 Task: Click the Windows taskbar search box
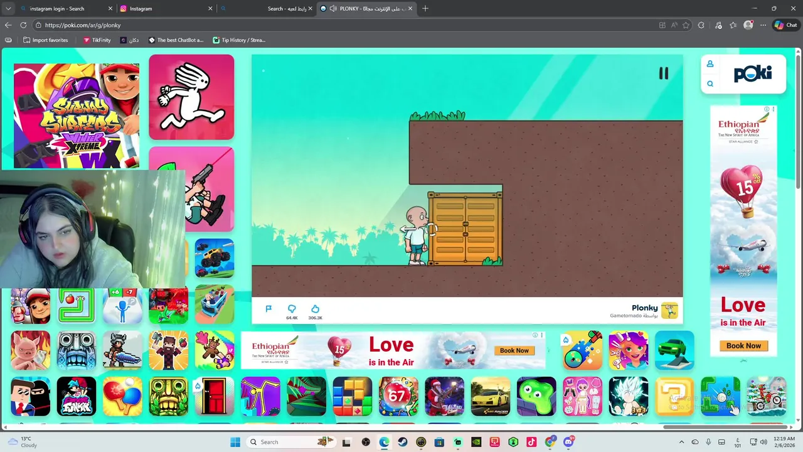pos(290,442)
